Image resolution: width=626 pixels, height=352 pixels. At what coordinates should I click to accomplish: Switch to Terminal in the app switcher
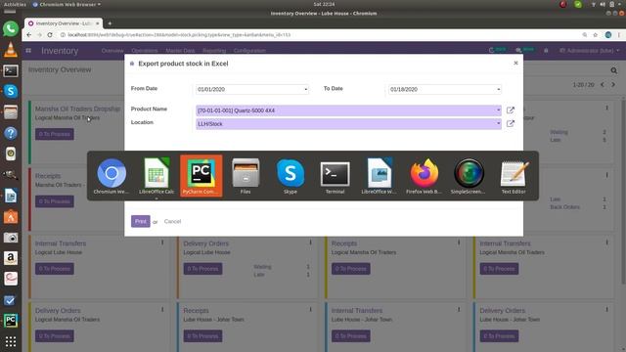[335, 176]
